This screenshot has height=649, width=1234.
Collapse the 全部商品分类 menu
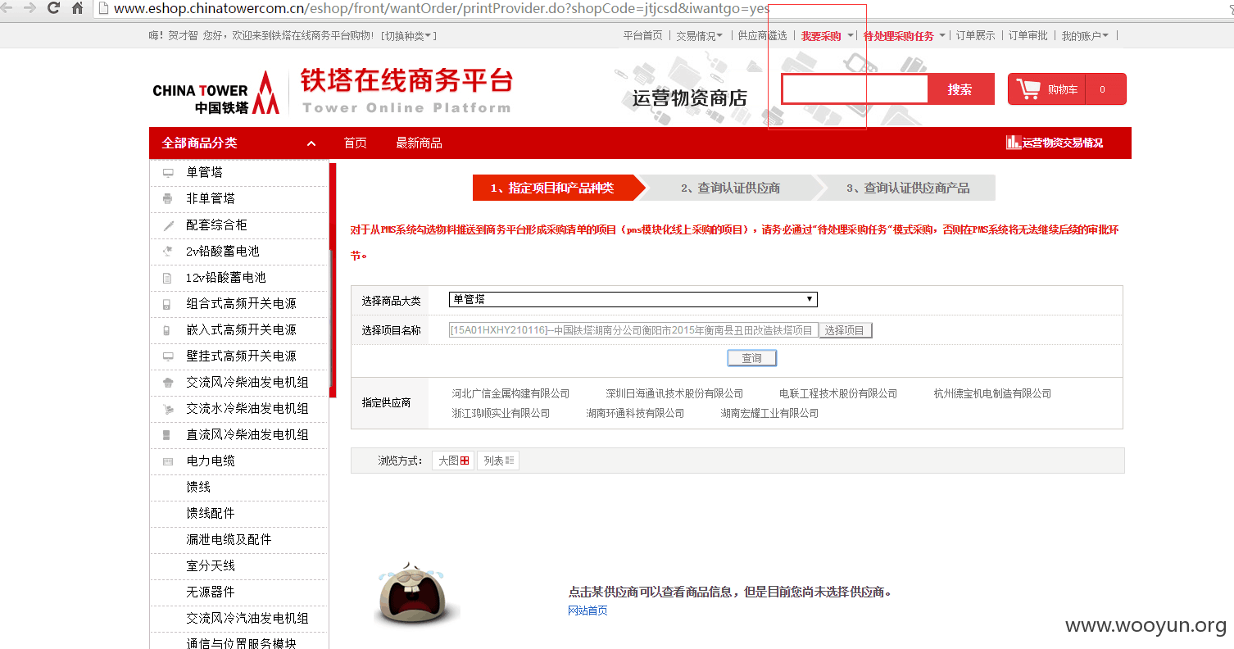tap(311, 143)
